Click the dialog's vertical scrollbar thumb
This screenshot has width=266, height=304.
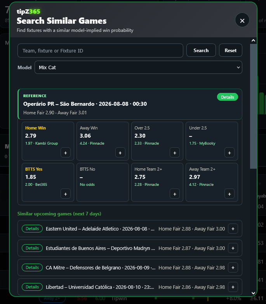[253, 106]
